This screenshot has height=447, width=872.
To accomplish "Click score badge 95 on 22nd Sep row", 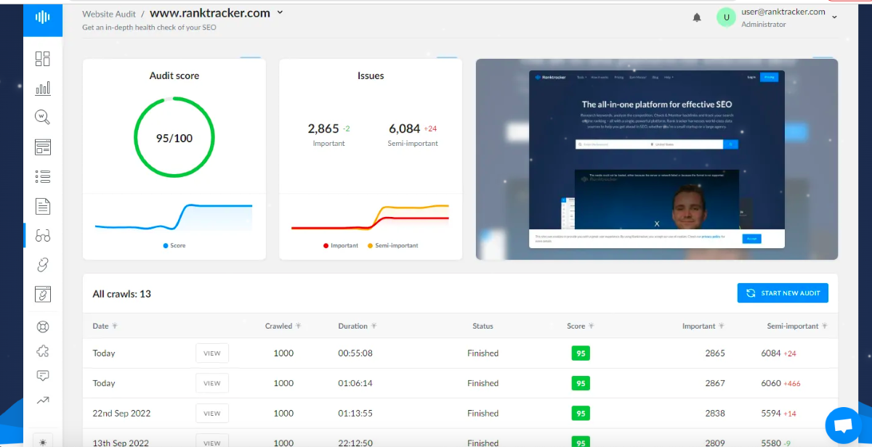I will coord(580,413).
